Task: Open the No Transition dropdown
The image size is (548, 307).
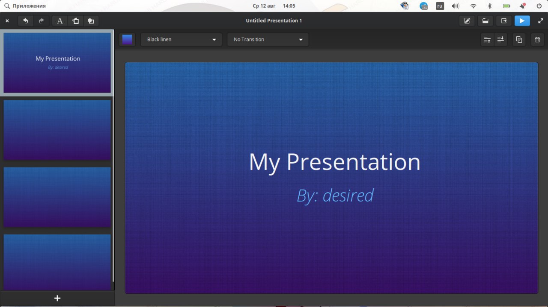Action: pos(268,39)
